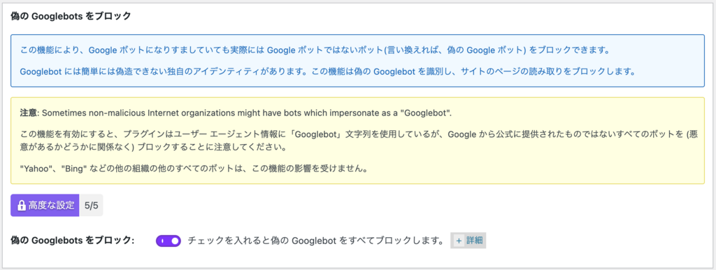Click the lock icon on 高度な設定 badge
Image resolution: width=716 pixels, height=270 pixels.
tap(21, 206)
